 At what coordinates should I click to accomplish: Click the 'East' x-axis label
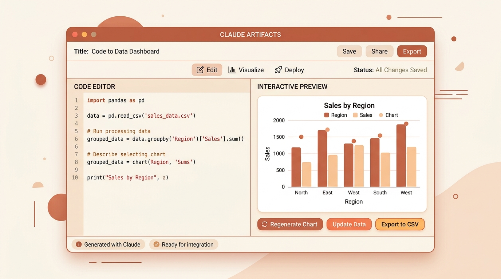pos(327,193)
